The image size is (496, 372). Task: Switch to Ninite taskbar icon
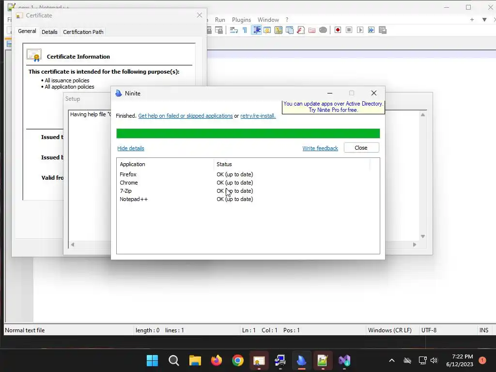pos(301,360)
